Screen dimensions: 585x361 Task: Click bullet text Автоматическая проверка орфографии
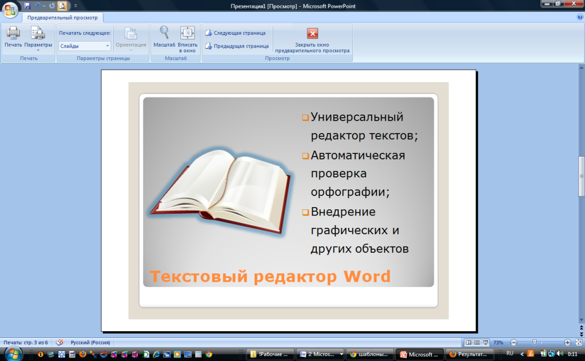(357, 173)
